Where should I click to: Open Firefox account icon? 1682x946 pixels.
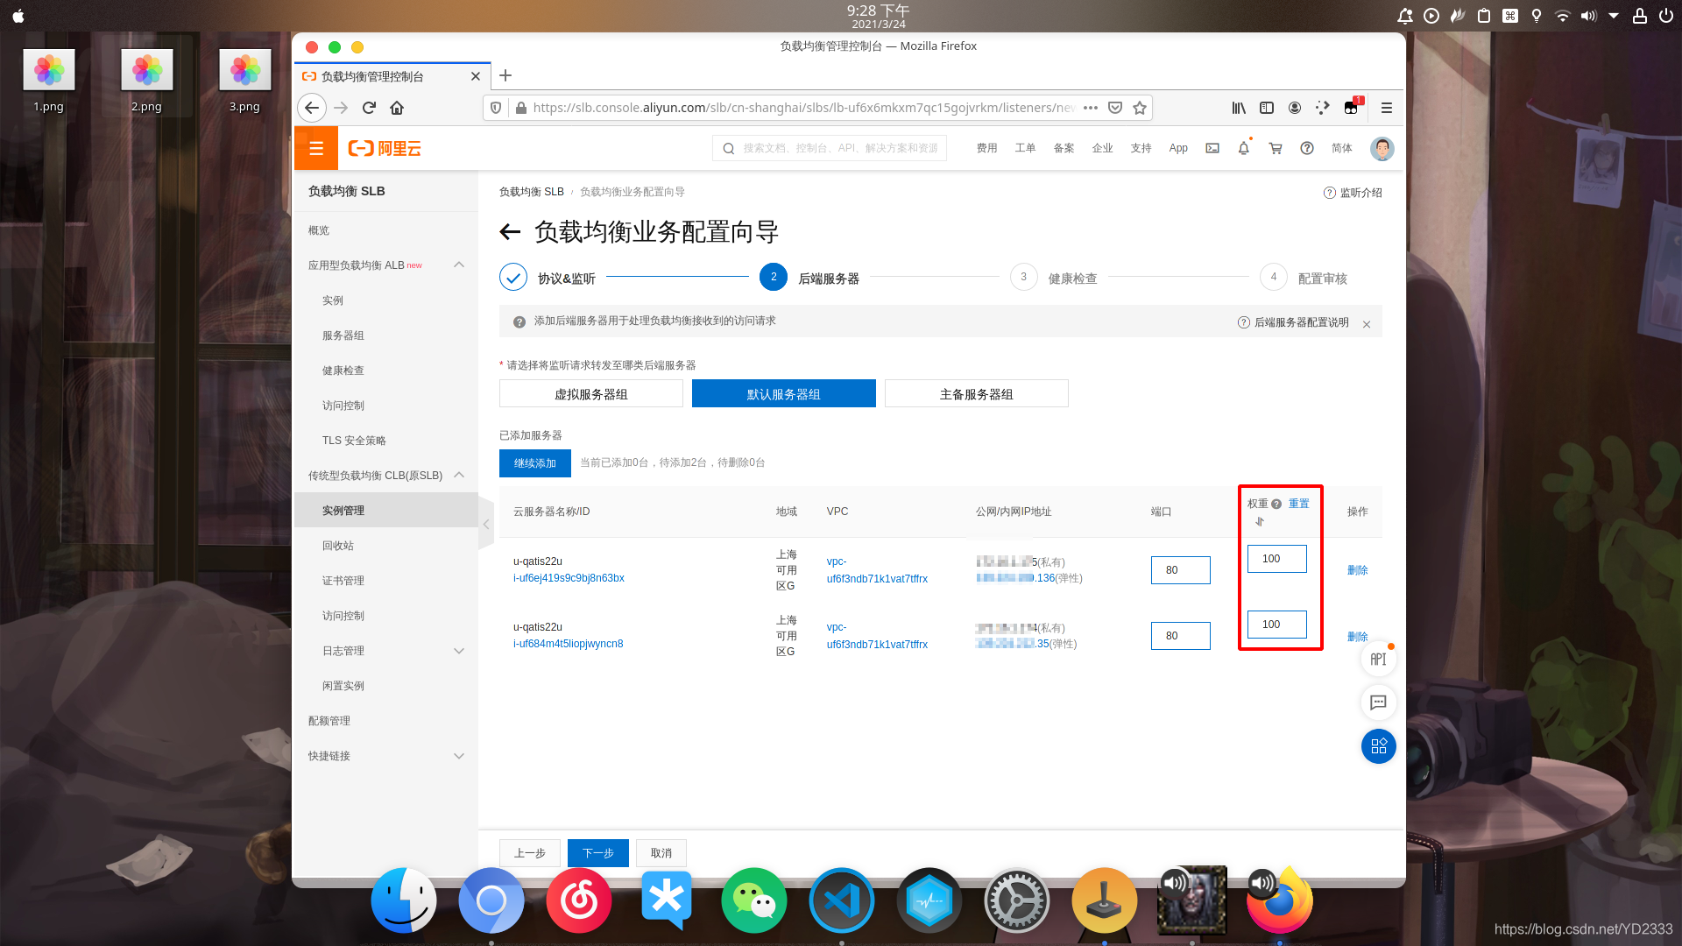1295,108
